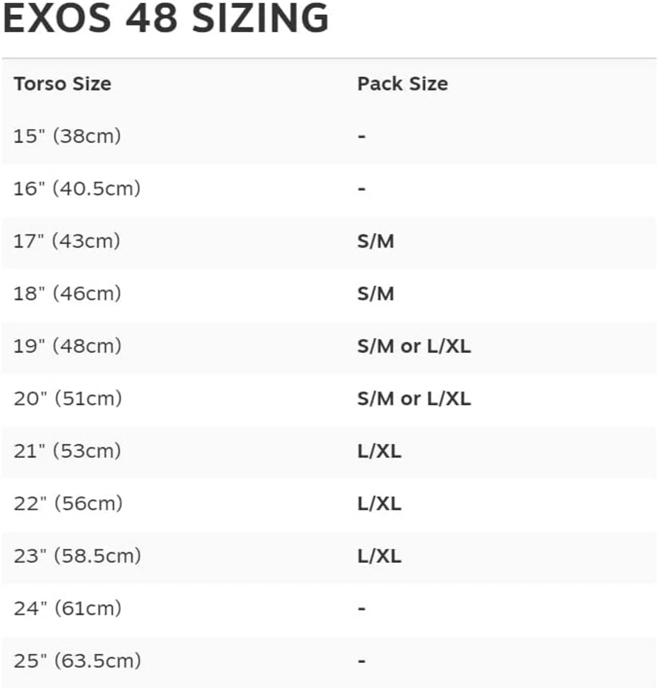The width and height of the screenshot is (659, 688).
Task: Click the EXOS 48 SIZING heading
Action: click(166, 18)
